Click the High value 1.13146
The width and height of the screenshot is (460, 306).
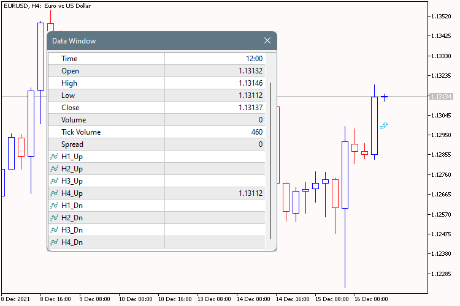[x=250, y=83]
